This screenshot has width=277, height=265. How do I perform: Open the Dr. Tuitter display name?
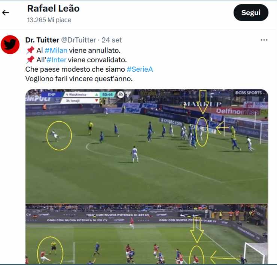coord(42,40)
